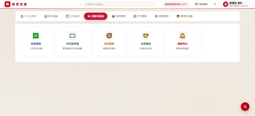Click the 消息中心 card title
The image size is (255, 116).
pyautogui.click(x=182, y=44)
